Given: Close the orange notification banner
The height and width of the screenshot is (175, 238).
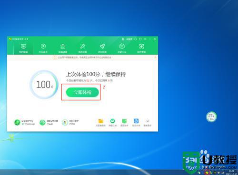Looking at the screenshot, I should click(155, 58).
